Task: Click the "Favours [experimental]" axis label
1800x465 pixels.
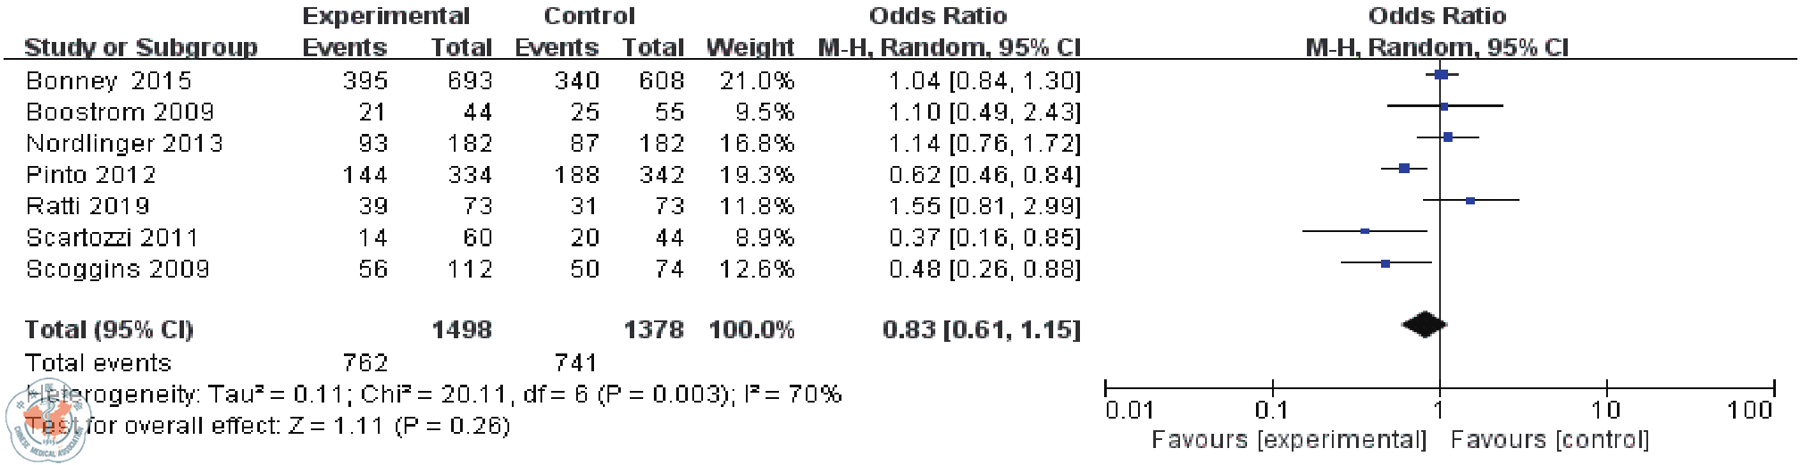Action: pos(1288,440)
